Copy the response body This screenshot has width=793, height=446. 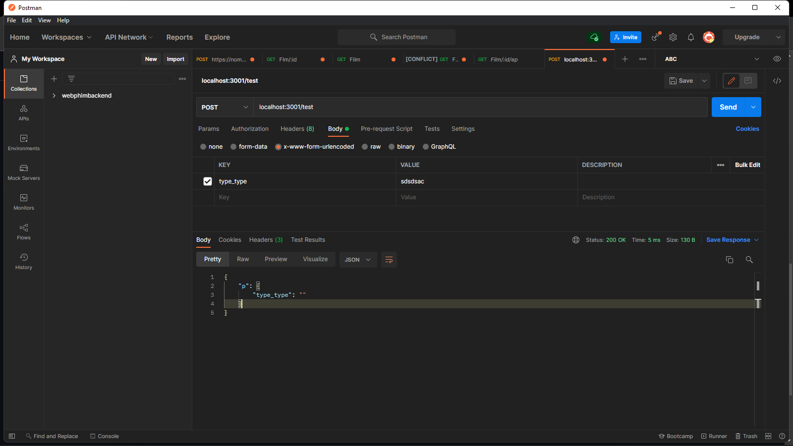[729, 259]
